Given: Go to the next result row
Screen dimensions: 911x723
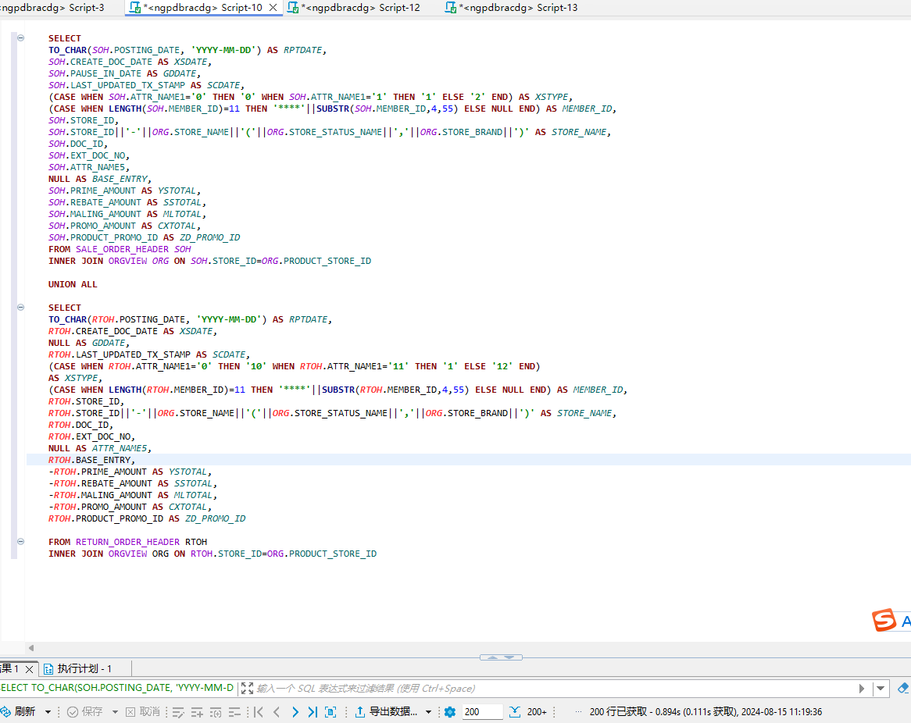Looking at the screenshot, I should [x=295, y=712].
